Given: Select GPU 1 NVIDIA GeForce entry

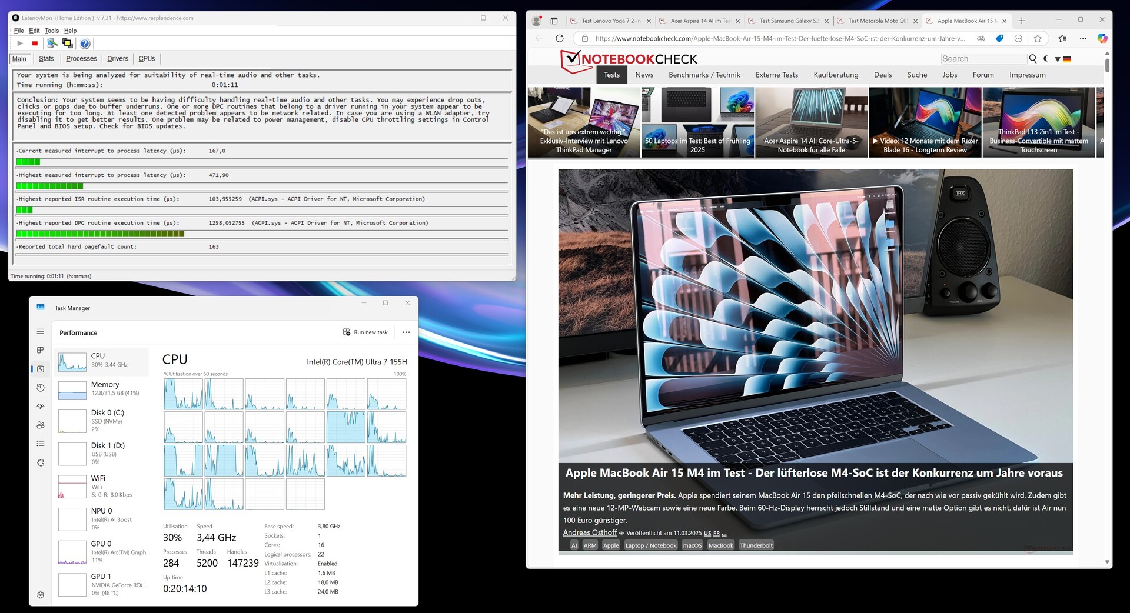Looking at the screenshot, I should 102,585.
